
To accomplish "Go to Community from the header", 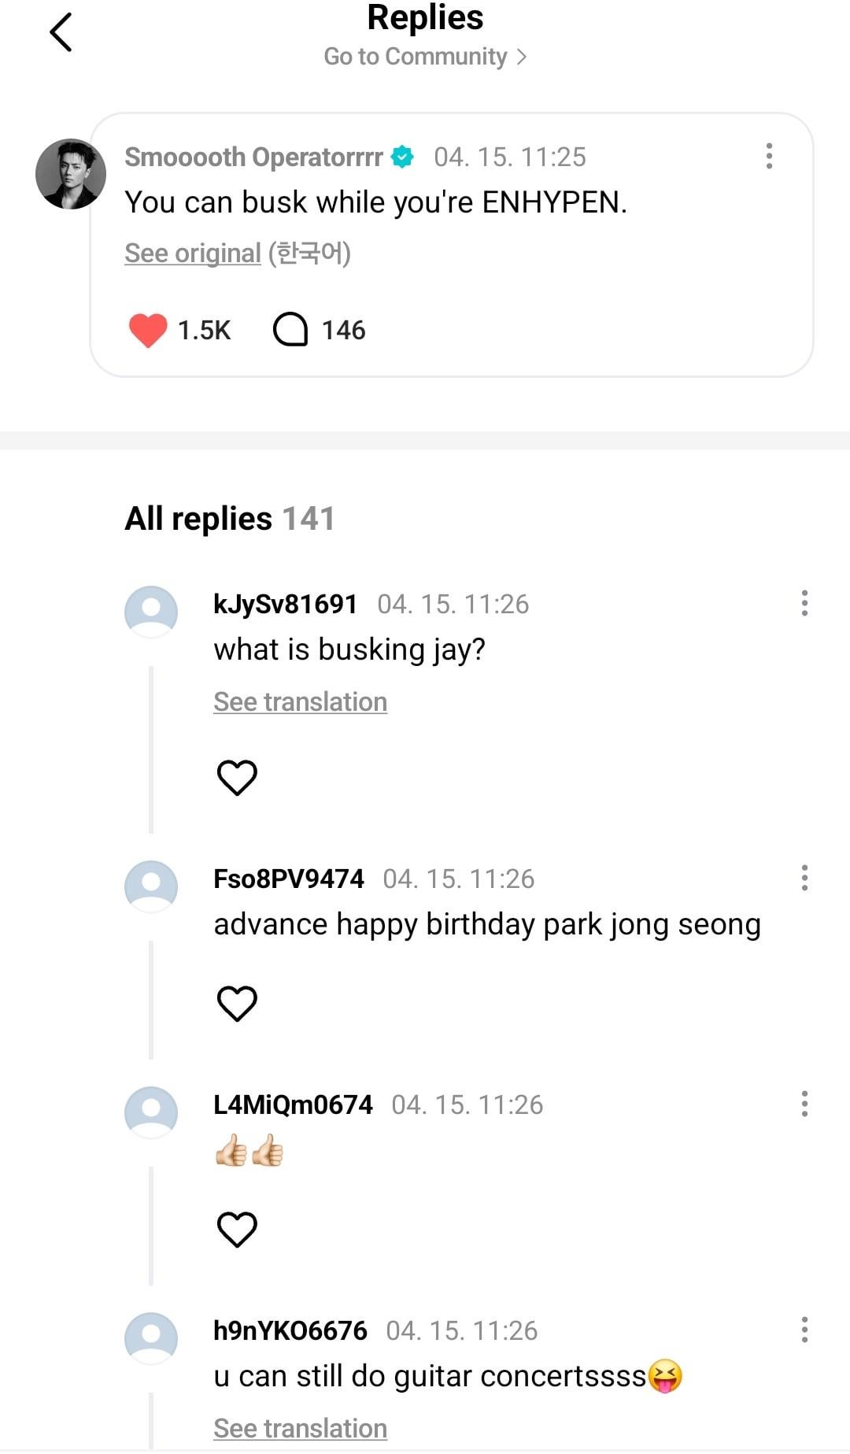I will (x=425, y=57).
